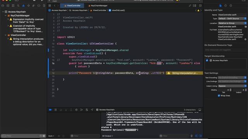
Task: Expand the 'String interpolation produces' warning
Action: [x=8, y=39]
